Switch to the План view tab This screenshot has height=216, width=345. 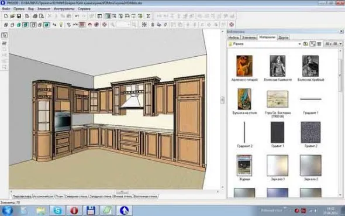coord(59,197)
